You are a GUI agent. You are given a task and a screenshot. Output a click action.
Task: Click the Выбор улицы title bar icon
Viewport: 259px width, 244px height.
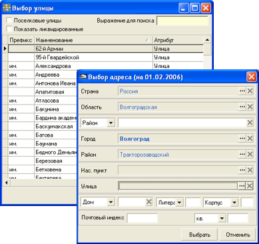click(7, 8)
